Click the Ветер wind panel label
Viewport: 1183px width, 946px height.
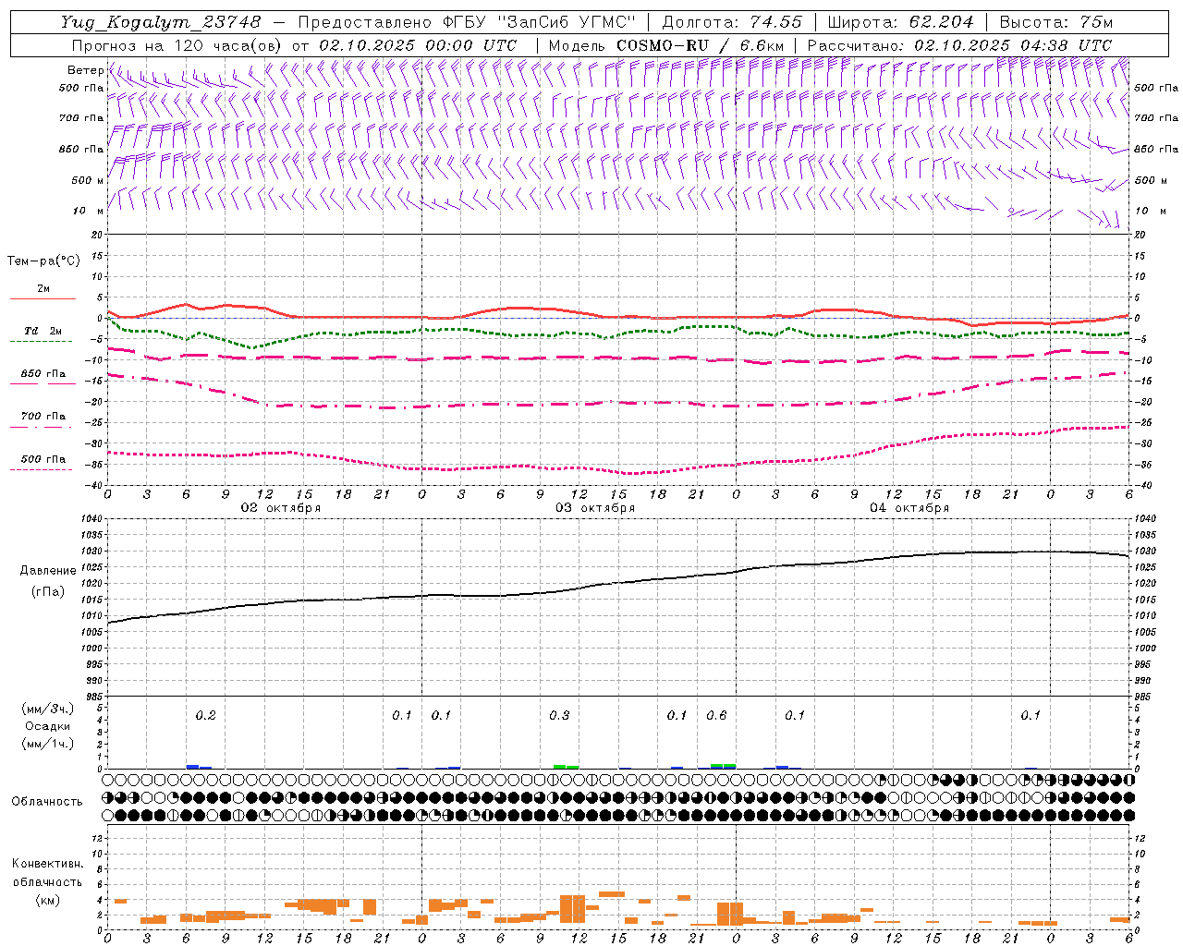click(x=85, y=70)
